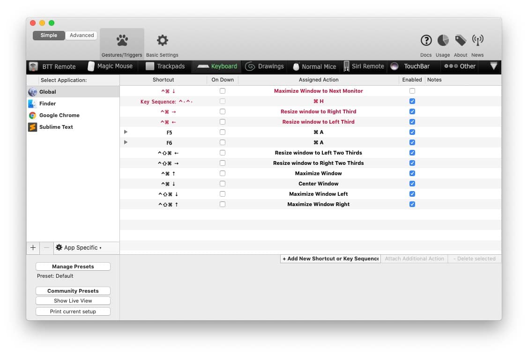The width and height of the screenshot is (528, 355).
Task: Open the Usage pie chart icon
Action: [x=443, y=41]
